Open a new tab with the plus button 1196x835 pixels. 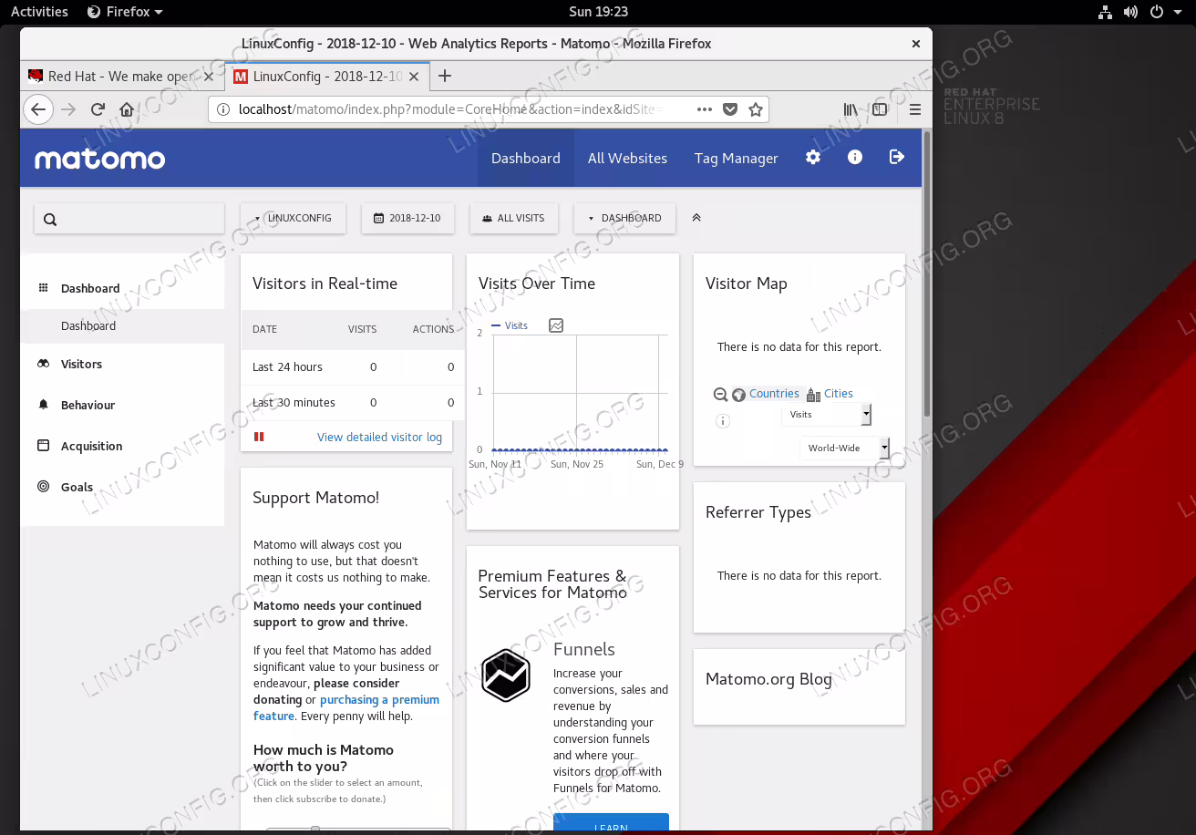click(445, 76)
